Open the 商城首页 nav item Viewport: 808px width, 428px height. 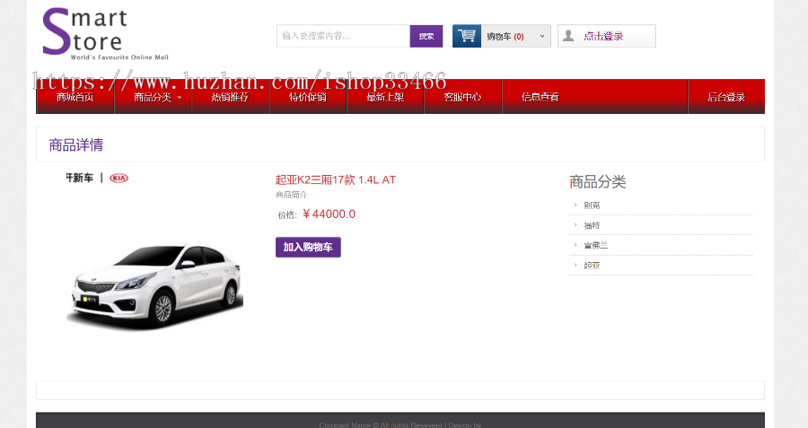coord(75,97)
